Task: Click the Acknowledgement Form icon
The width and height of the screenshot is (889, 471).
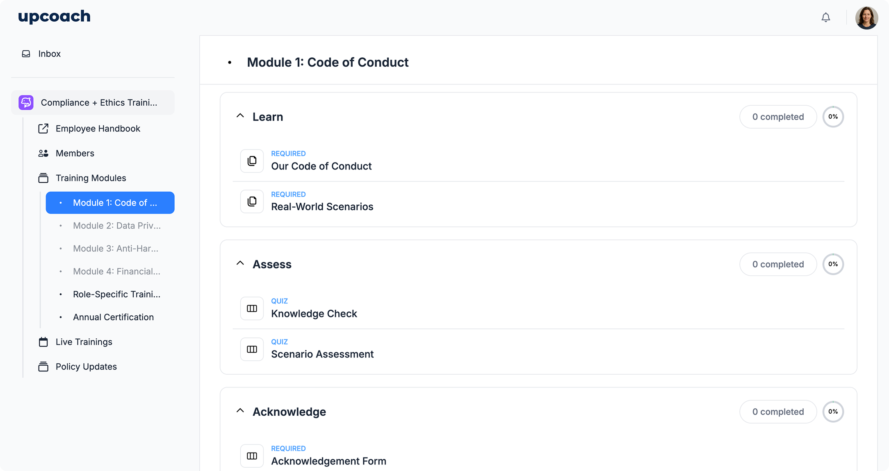Action: [252, 456]
